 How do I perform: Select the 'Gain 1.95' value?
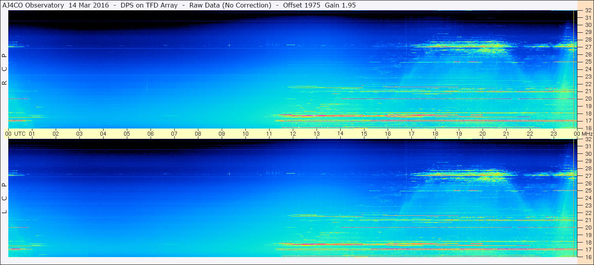pyautogui.click(x=340, y=6)
